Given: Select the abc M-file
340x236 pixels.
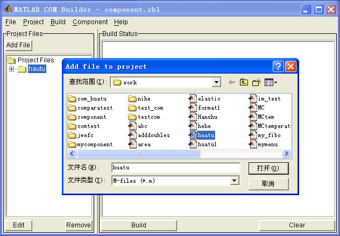Looking at the screenshot, I should [138, 126].
